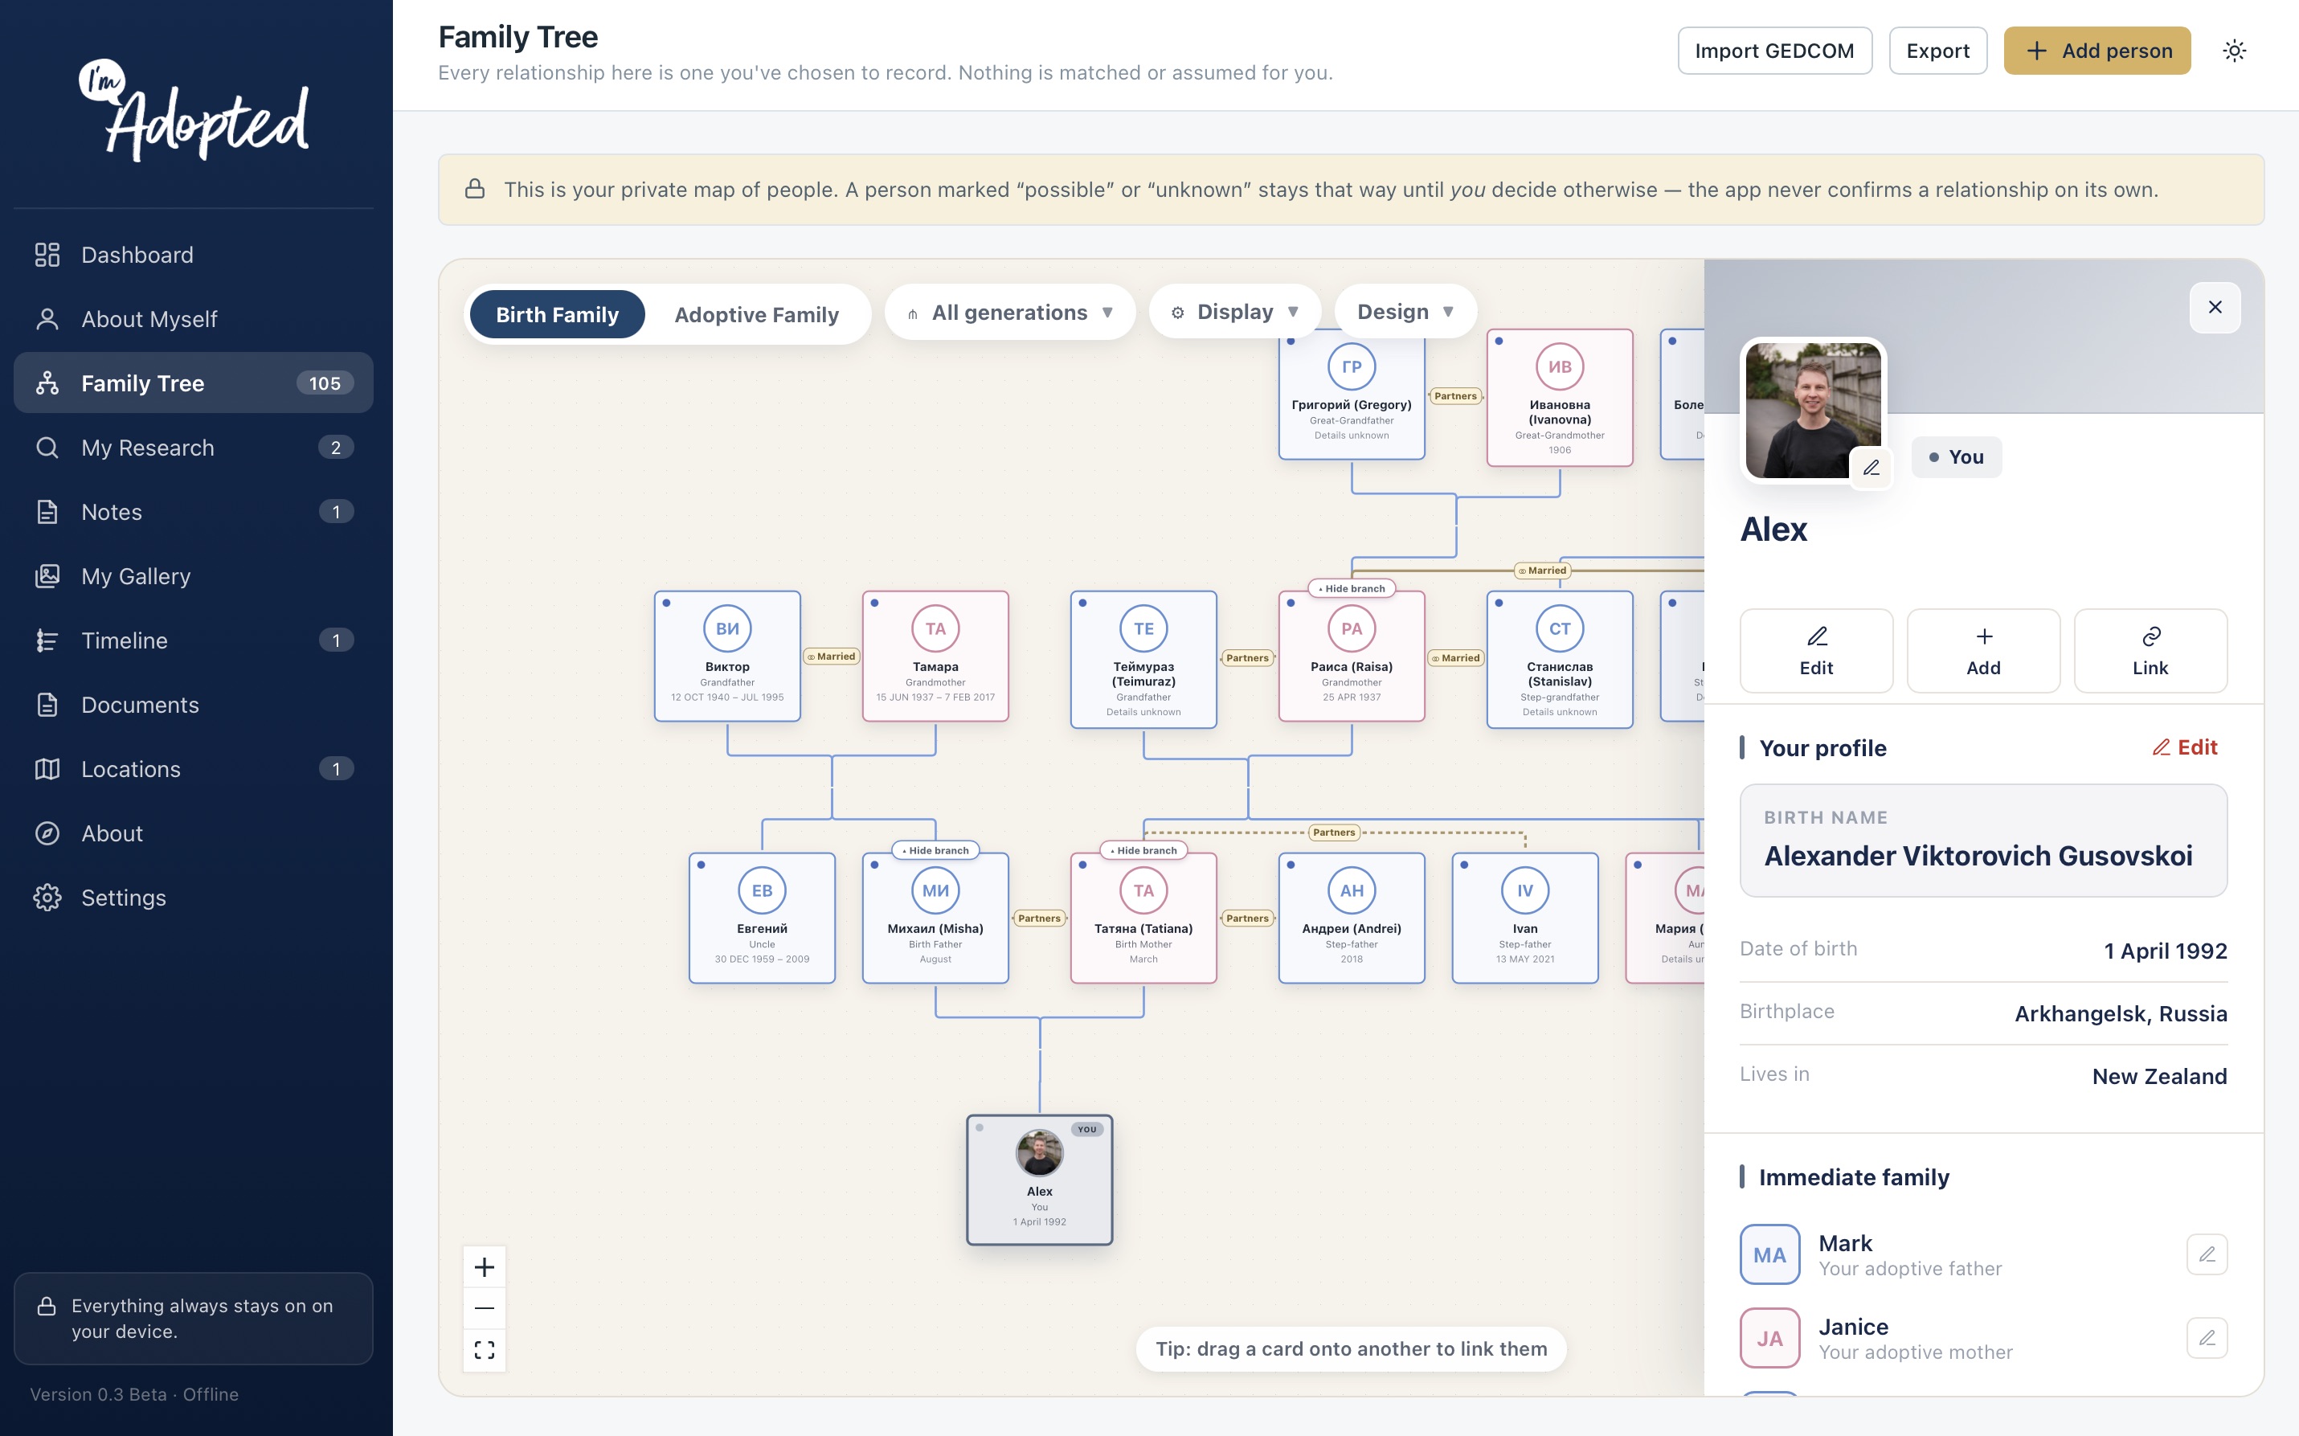
Task: Click Alex's profile photo
Action: click(1812, 409)
